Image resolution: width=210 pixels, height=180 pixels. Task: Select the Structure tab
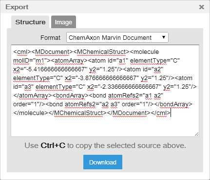(30, 22)
